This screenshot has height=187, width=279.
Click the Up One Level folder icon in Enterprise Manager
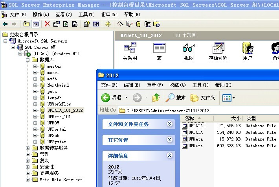pos(26,24)
